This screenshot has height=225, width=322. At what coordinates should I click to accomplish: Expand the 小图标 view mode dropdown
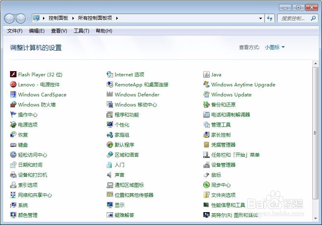click(x=275, y=47)
